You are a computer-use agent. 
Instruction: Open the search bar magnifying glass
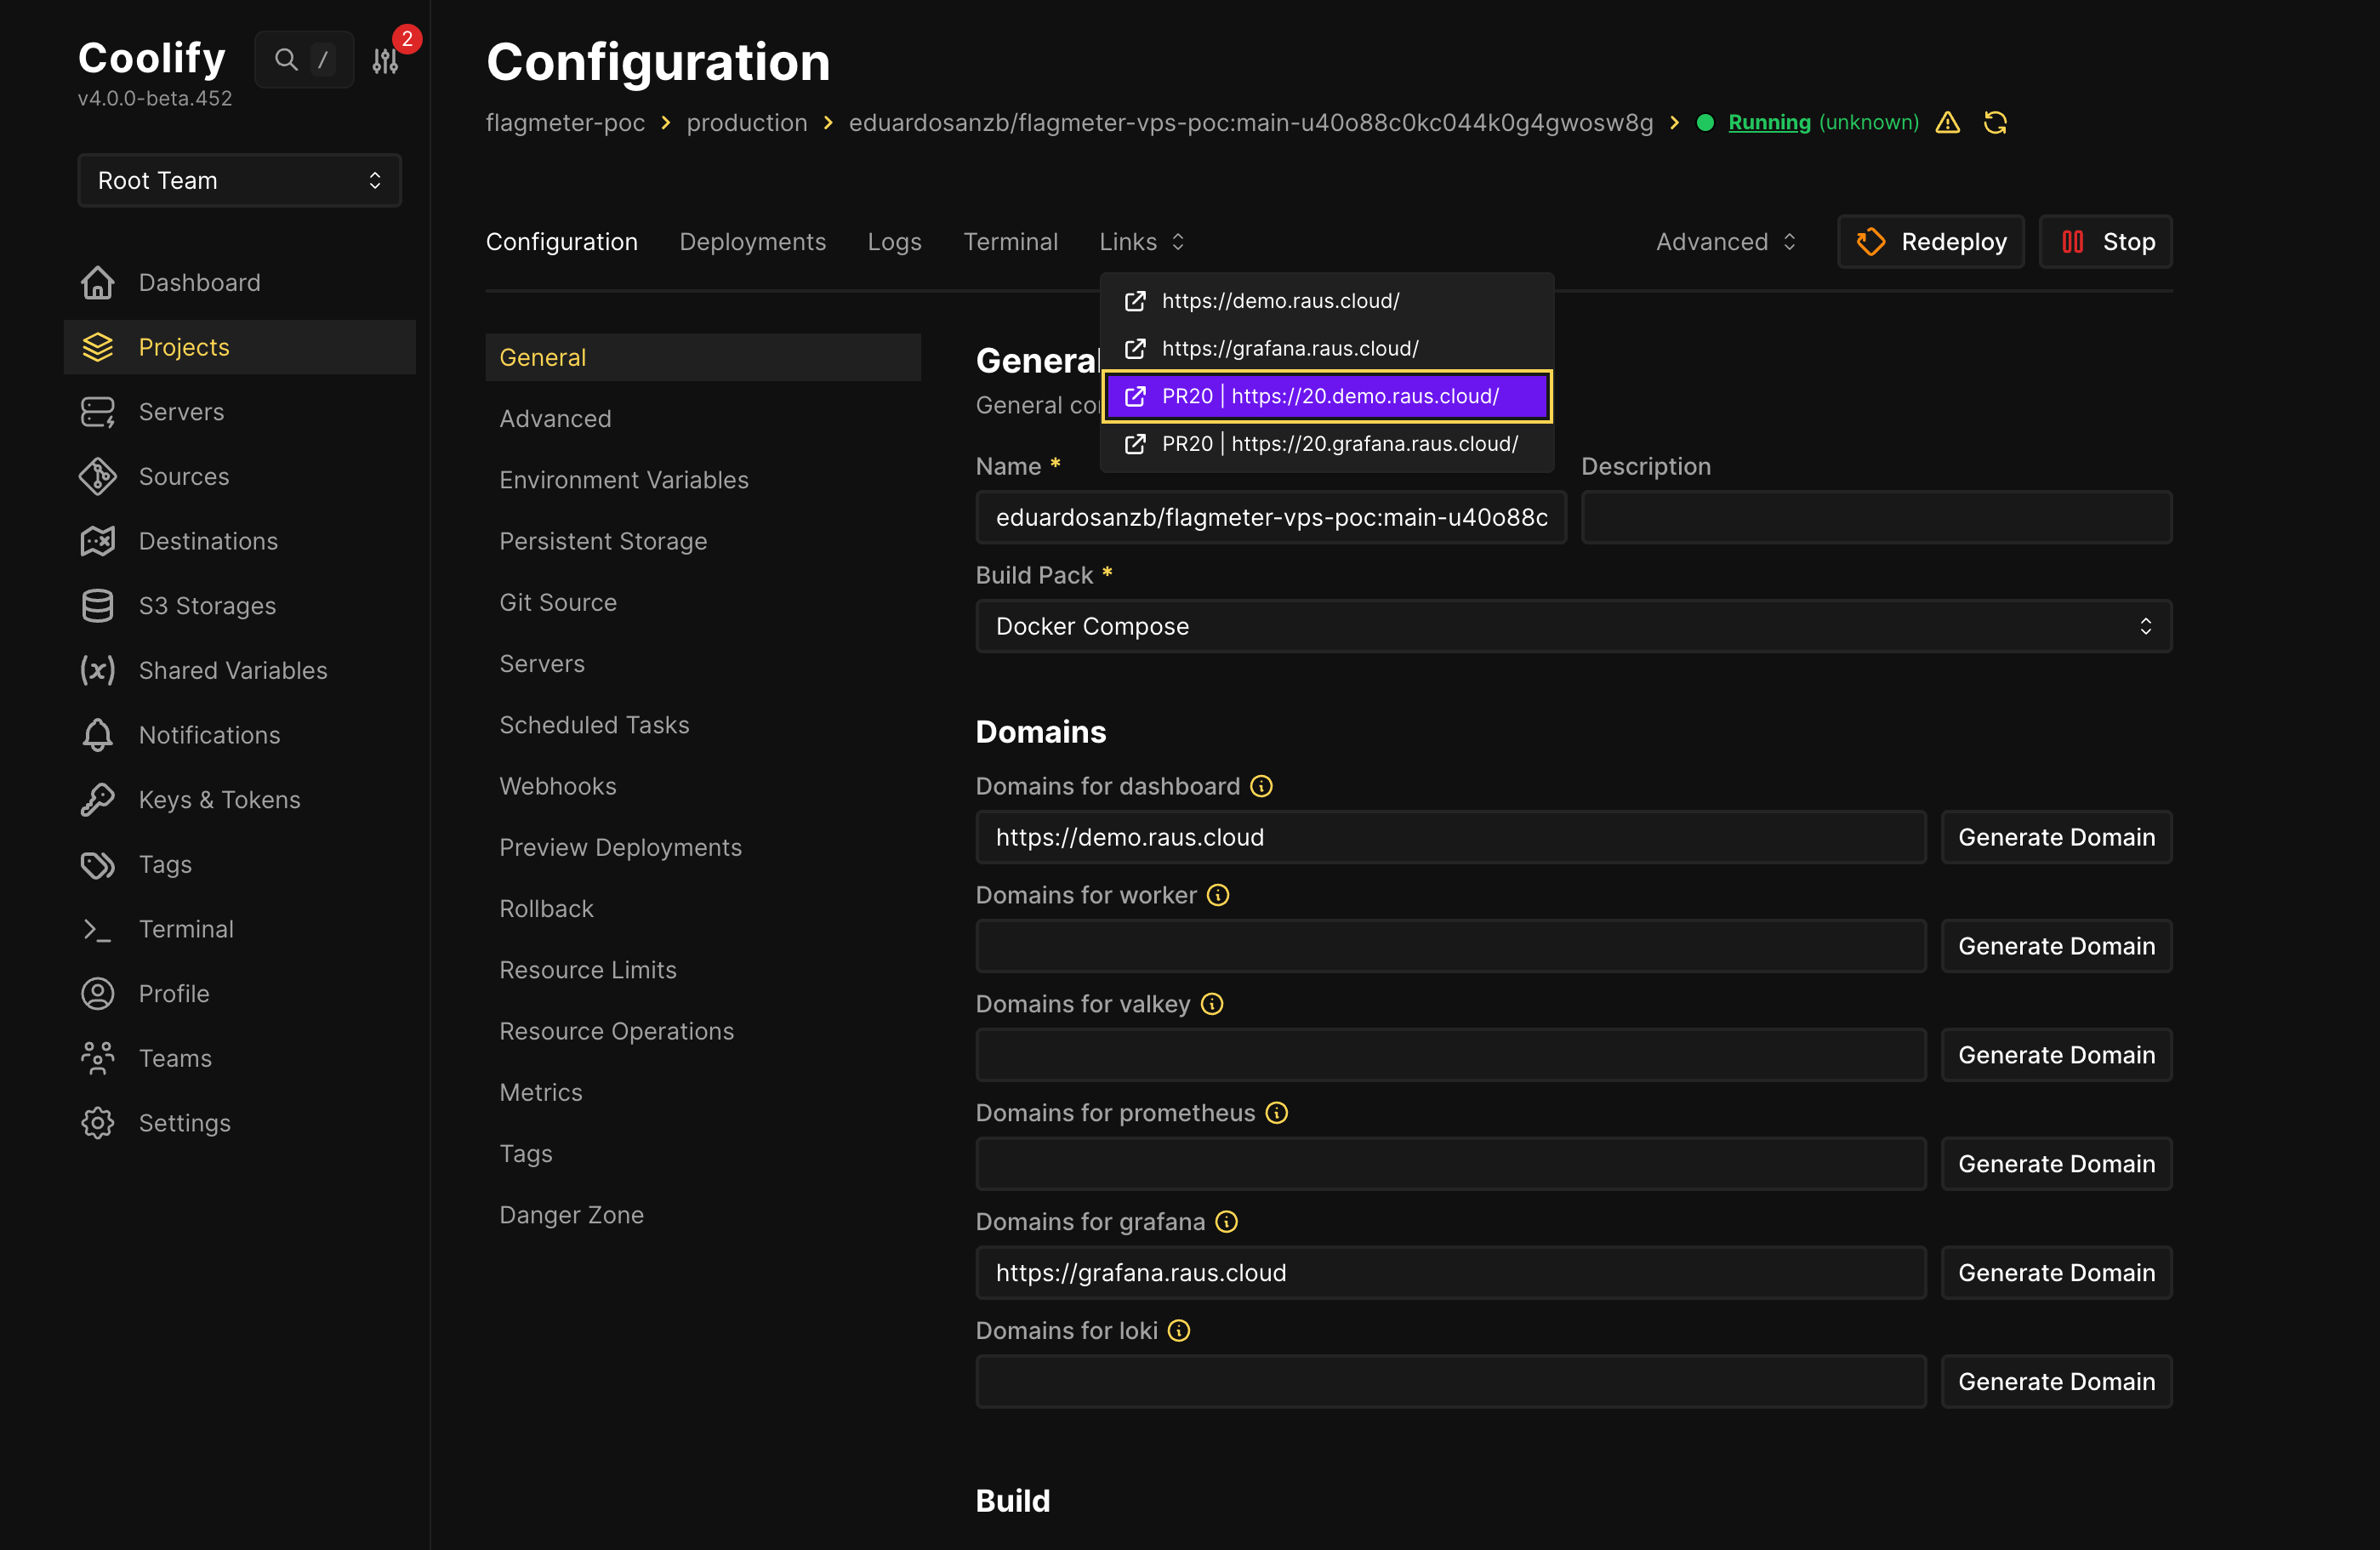tap(285, 58)
